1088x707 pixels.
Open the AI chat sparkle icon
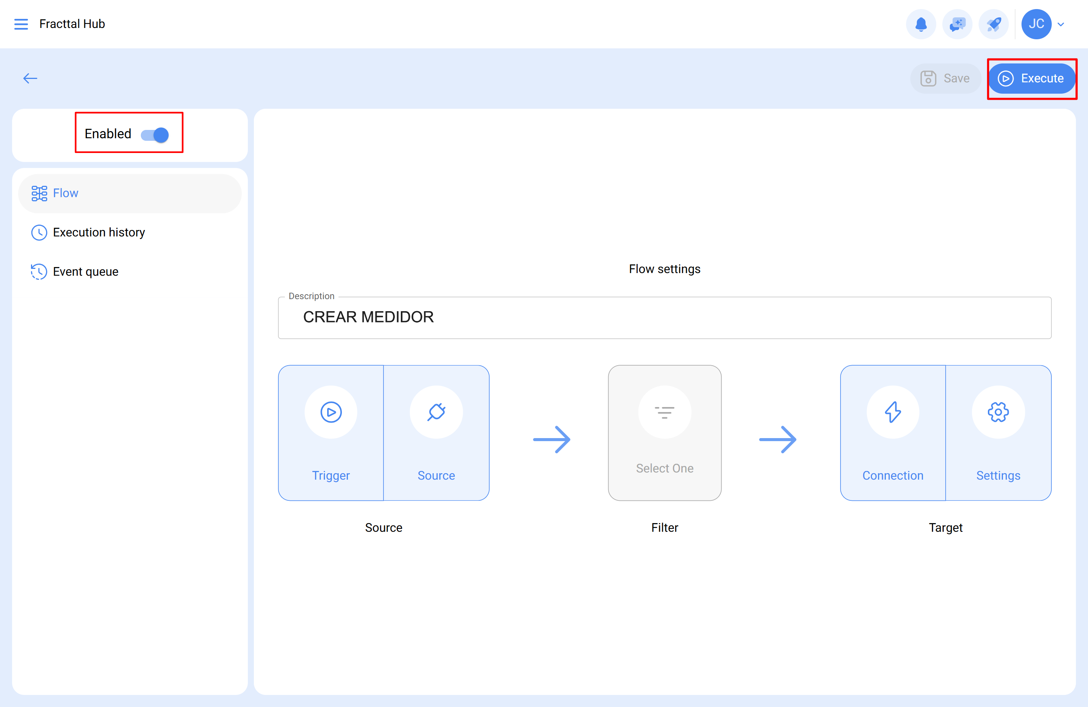957,24
